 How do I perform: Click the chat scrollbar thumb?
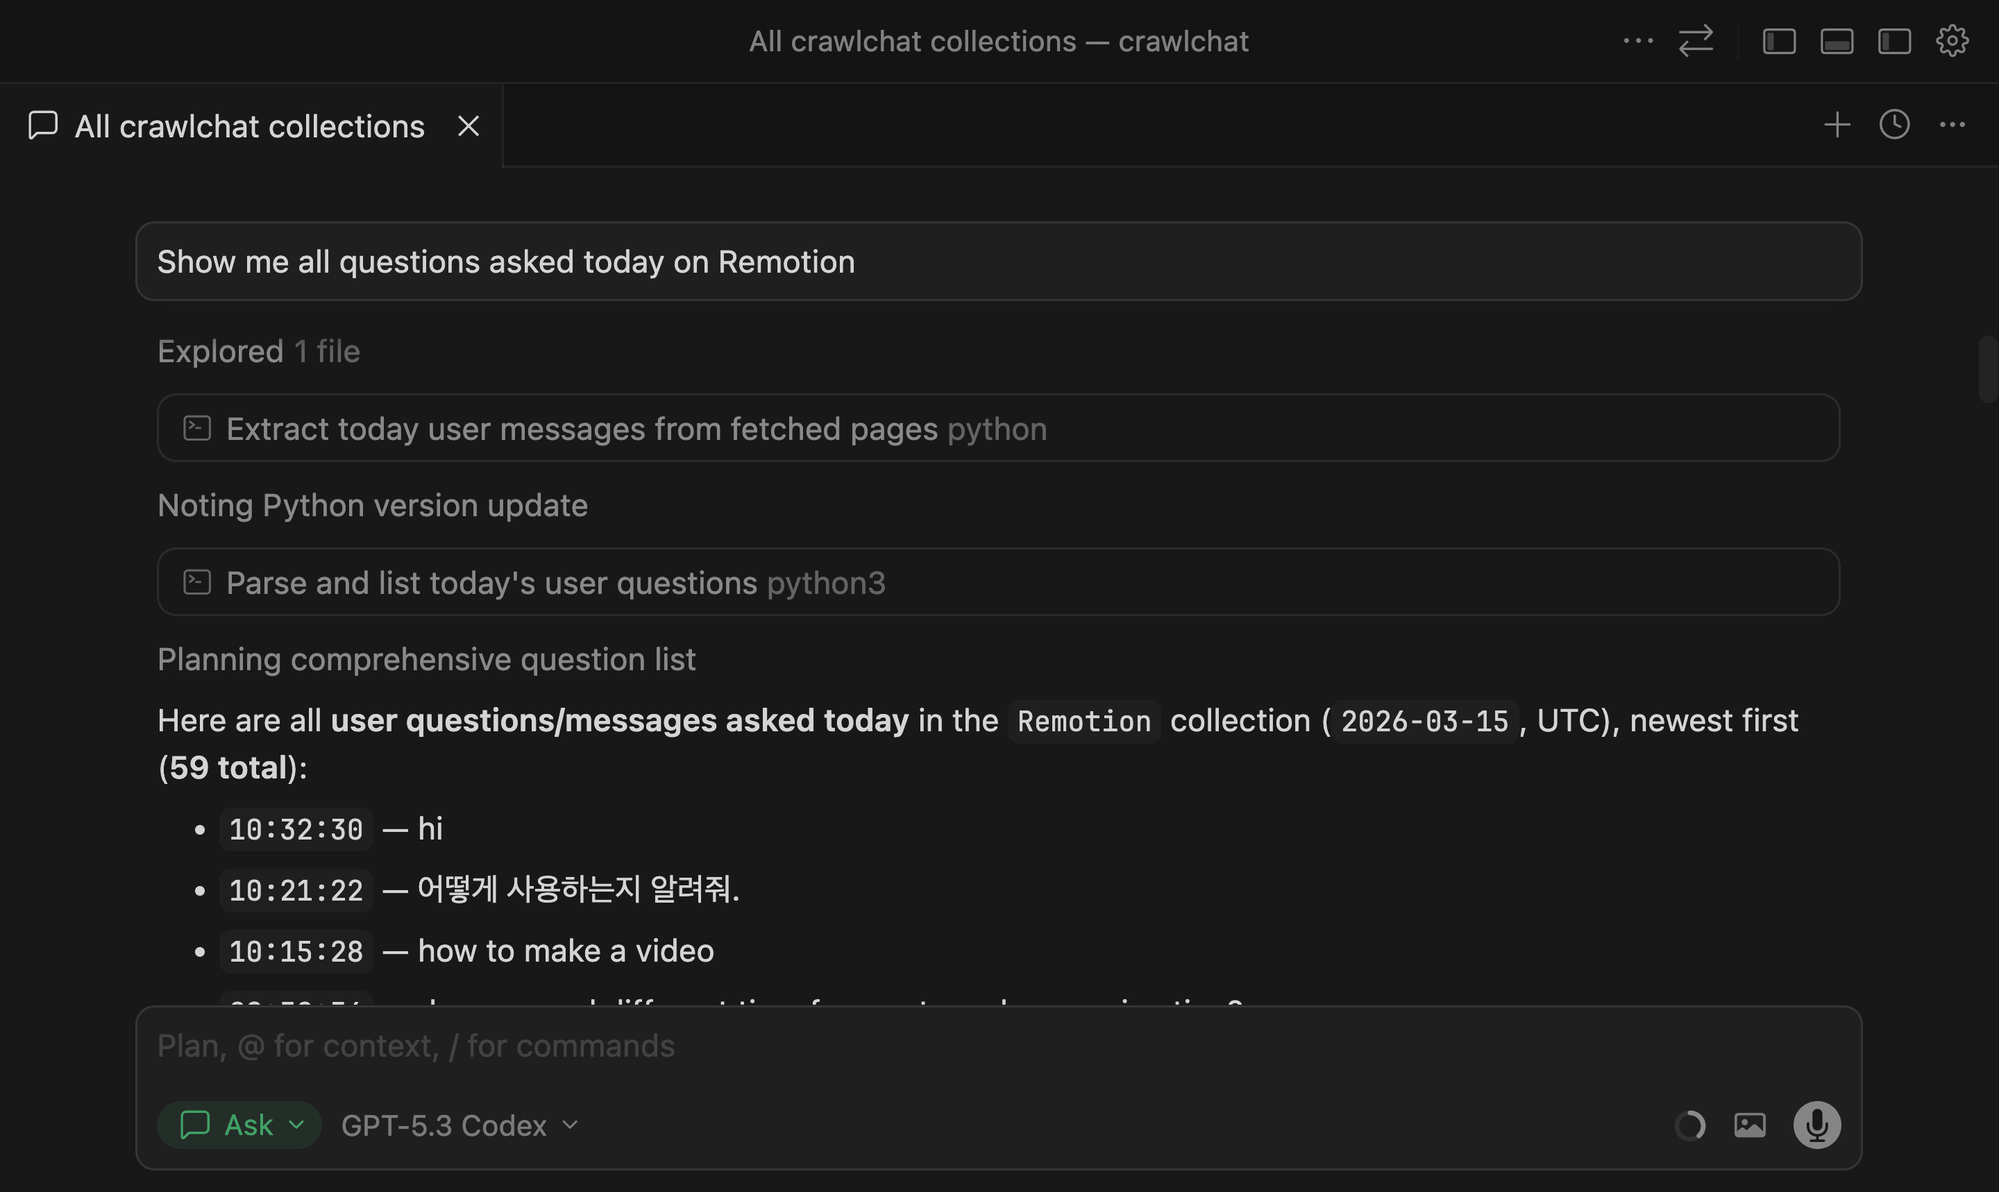[1988, 370]
